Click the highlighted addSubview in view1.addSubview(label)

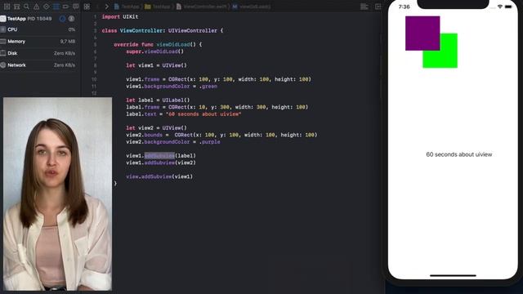[x=159, y=156]
